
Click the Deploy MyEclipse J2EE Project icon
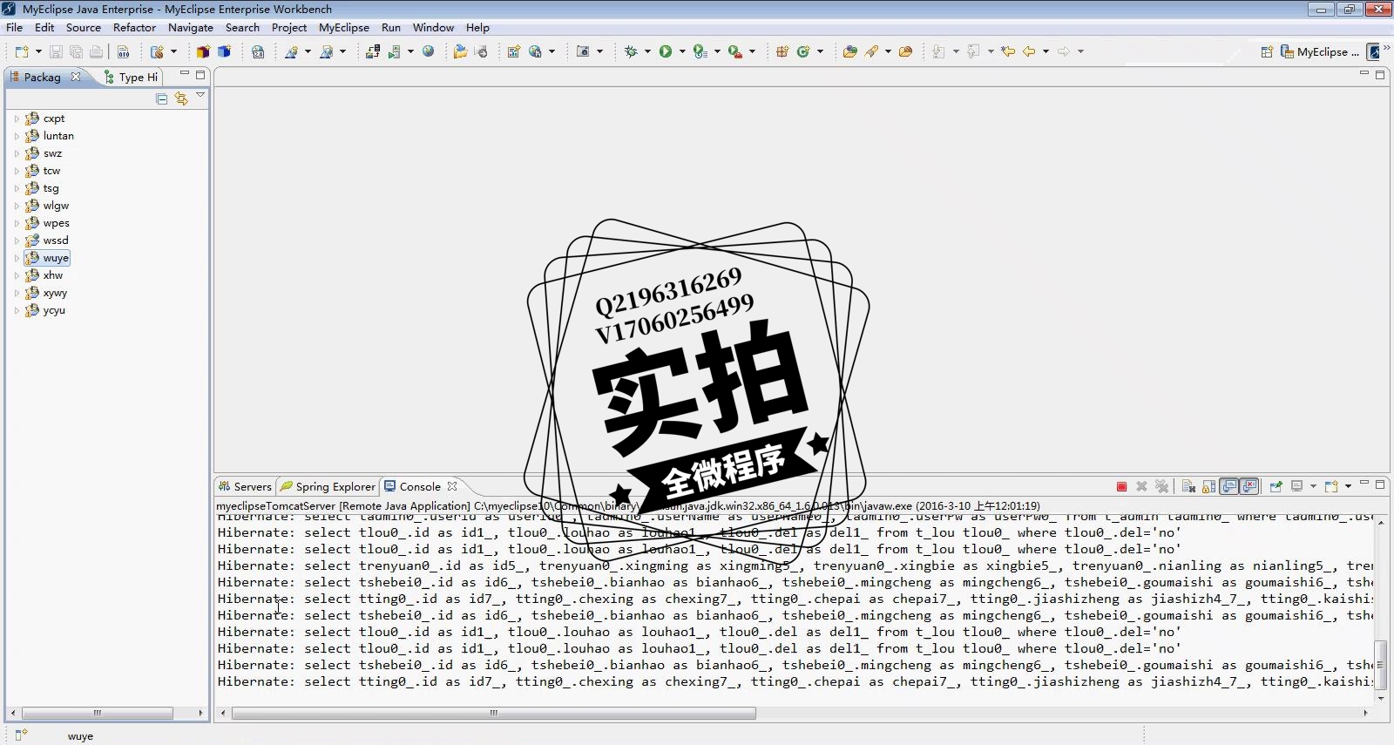click(373, 51)
